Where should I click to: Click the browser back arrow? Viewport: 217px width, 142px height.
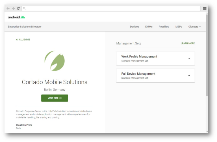click(x=8, y=8)
